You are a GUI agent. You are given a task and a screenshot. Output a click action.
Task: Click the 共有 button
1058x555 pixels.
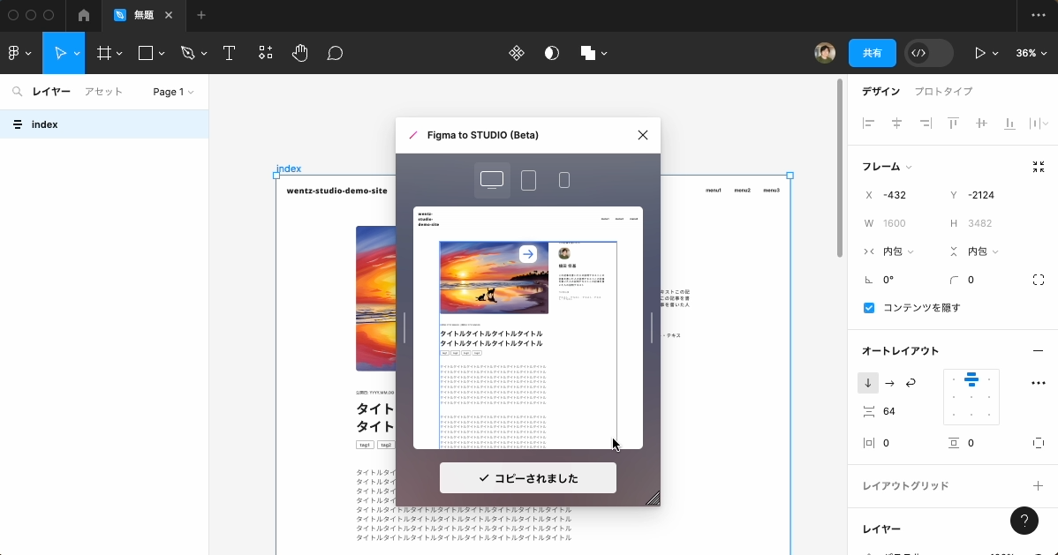click(x=872, y=53)
